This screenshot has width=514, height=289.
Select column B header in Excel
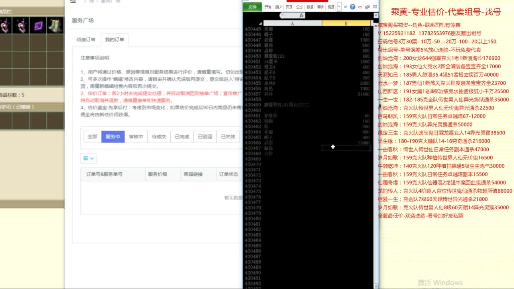click(x=346, y=23)
